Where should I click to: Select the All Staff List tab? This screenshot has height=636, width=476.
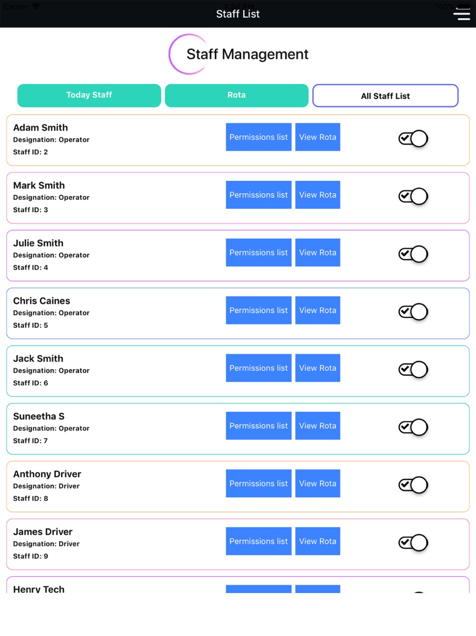point(386,96)
